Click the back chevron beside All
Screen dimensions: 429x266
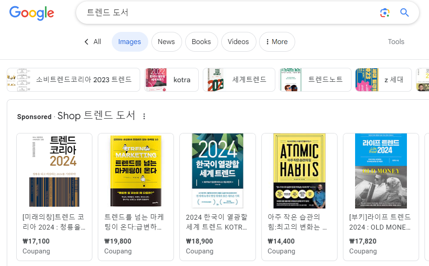(x=87, y=42)
